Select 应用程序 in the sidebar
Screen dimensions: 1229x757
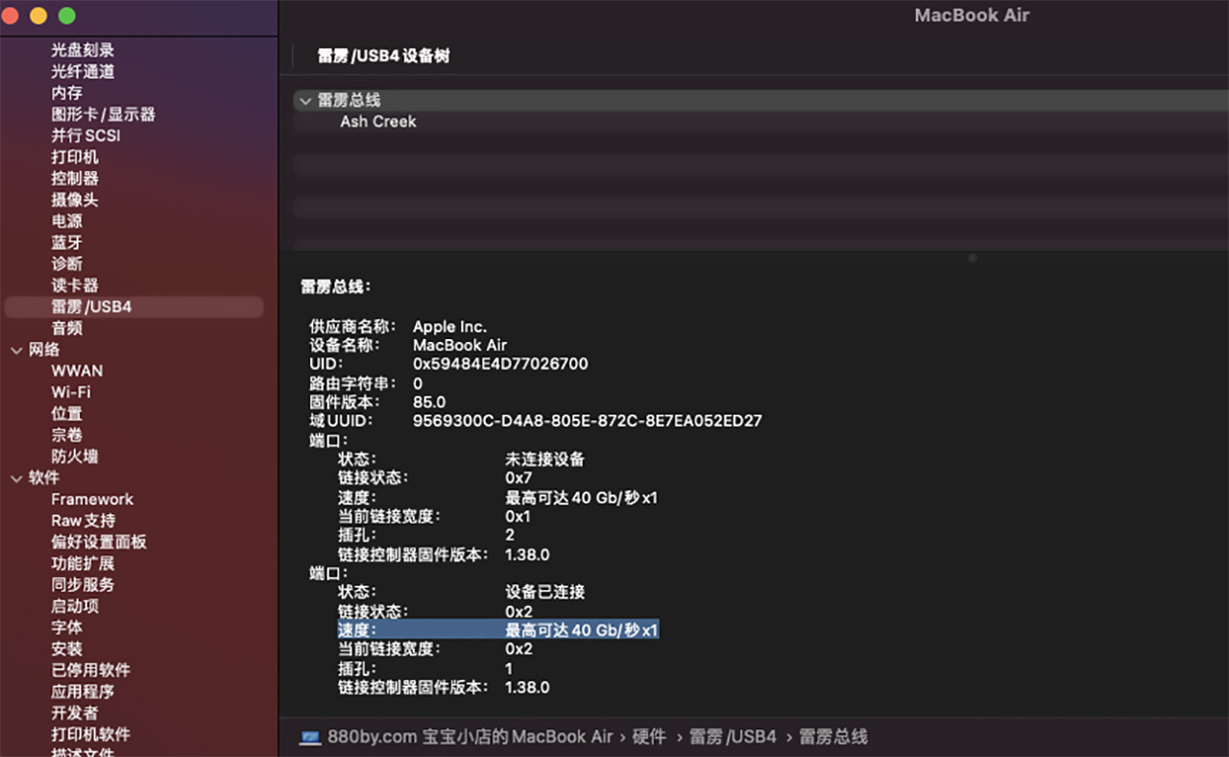pos(83,691)
